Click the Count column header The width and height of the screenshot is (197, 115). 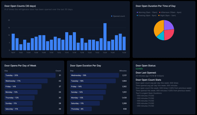click(x=58, y=71)
